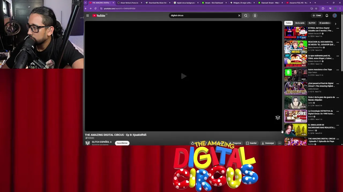Open the browser extensions puzzle icon
This screenshot has height=192, width=343.
point(323,9)
